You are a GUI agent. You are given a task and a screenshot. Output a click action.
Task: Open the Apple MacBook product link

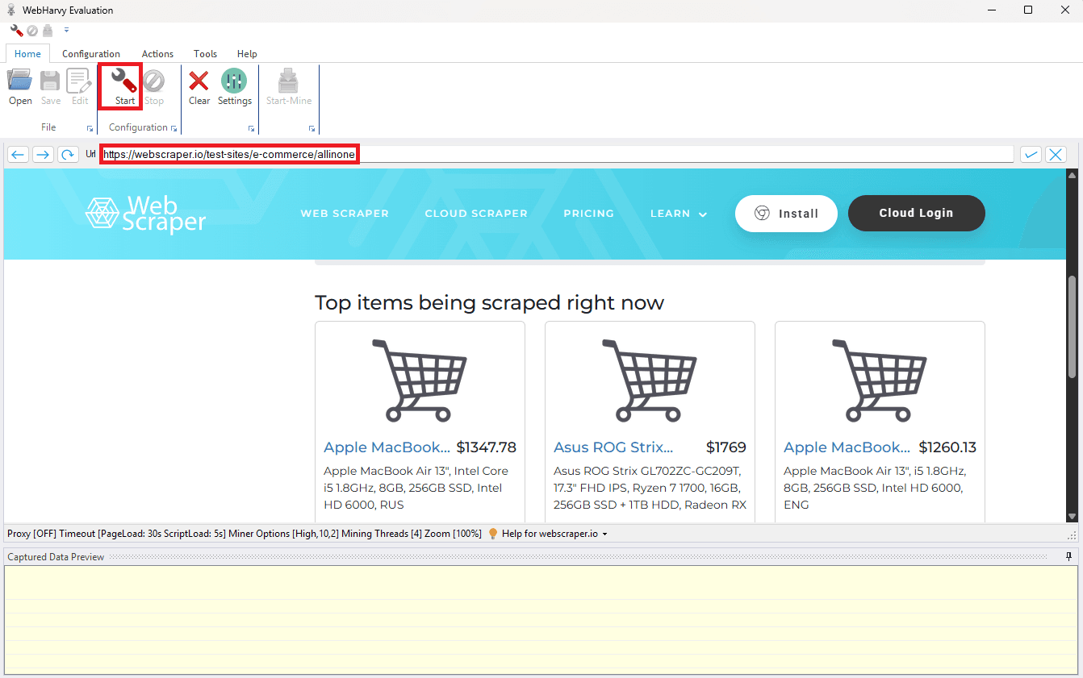pos(386,447)
